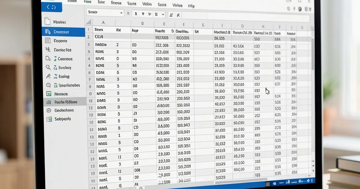Open the font name dropdown
The image size is (360, 189).
click(105, 13)
